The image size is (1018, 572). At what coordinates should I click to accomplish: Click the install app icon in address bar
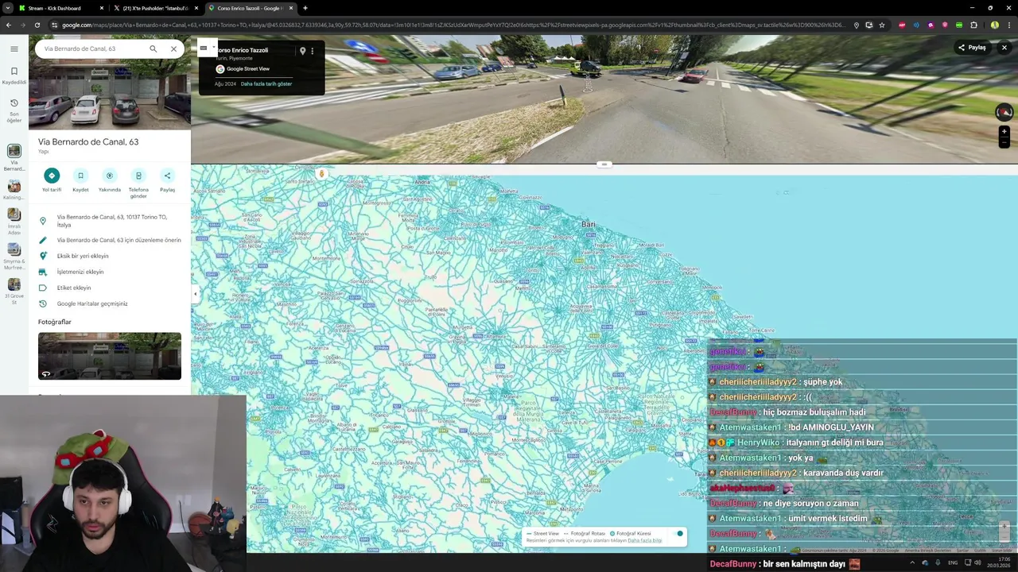click(x=869, y=25)
